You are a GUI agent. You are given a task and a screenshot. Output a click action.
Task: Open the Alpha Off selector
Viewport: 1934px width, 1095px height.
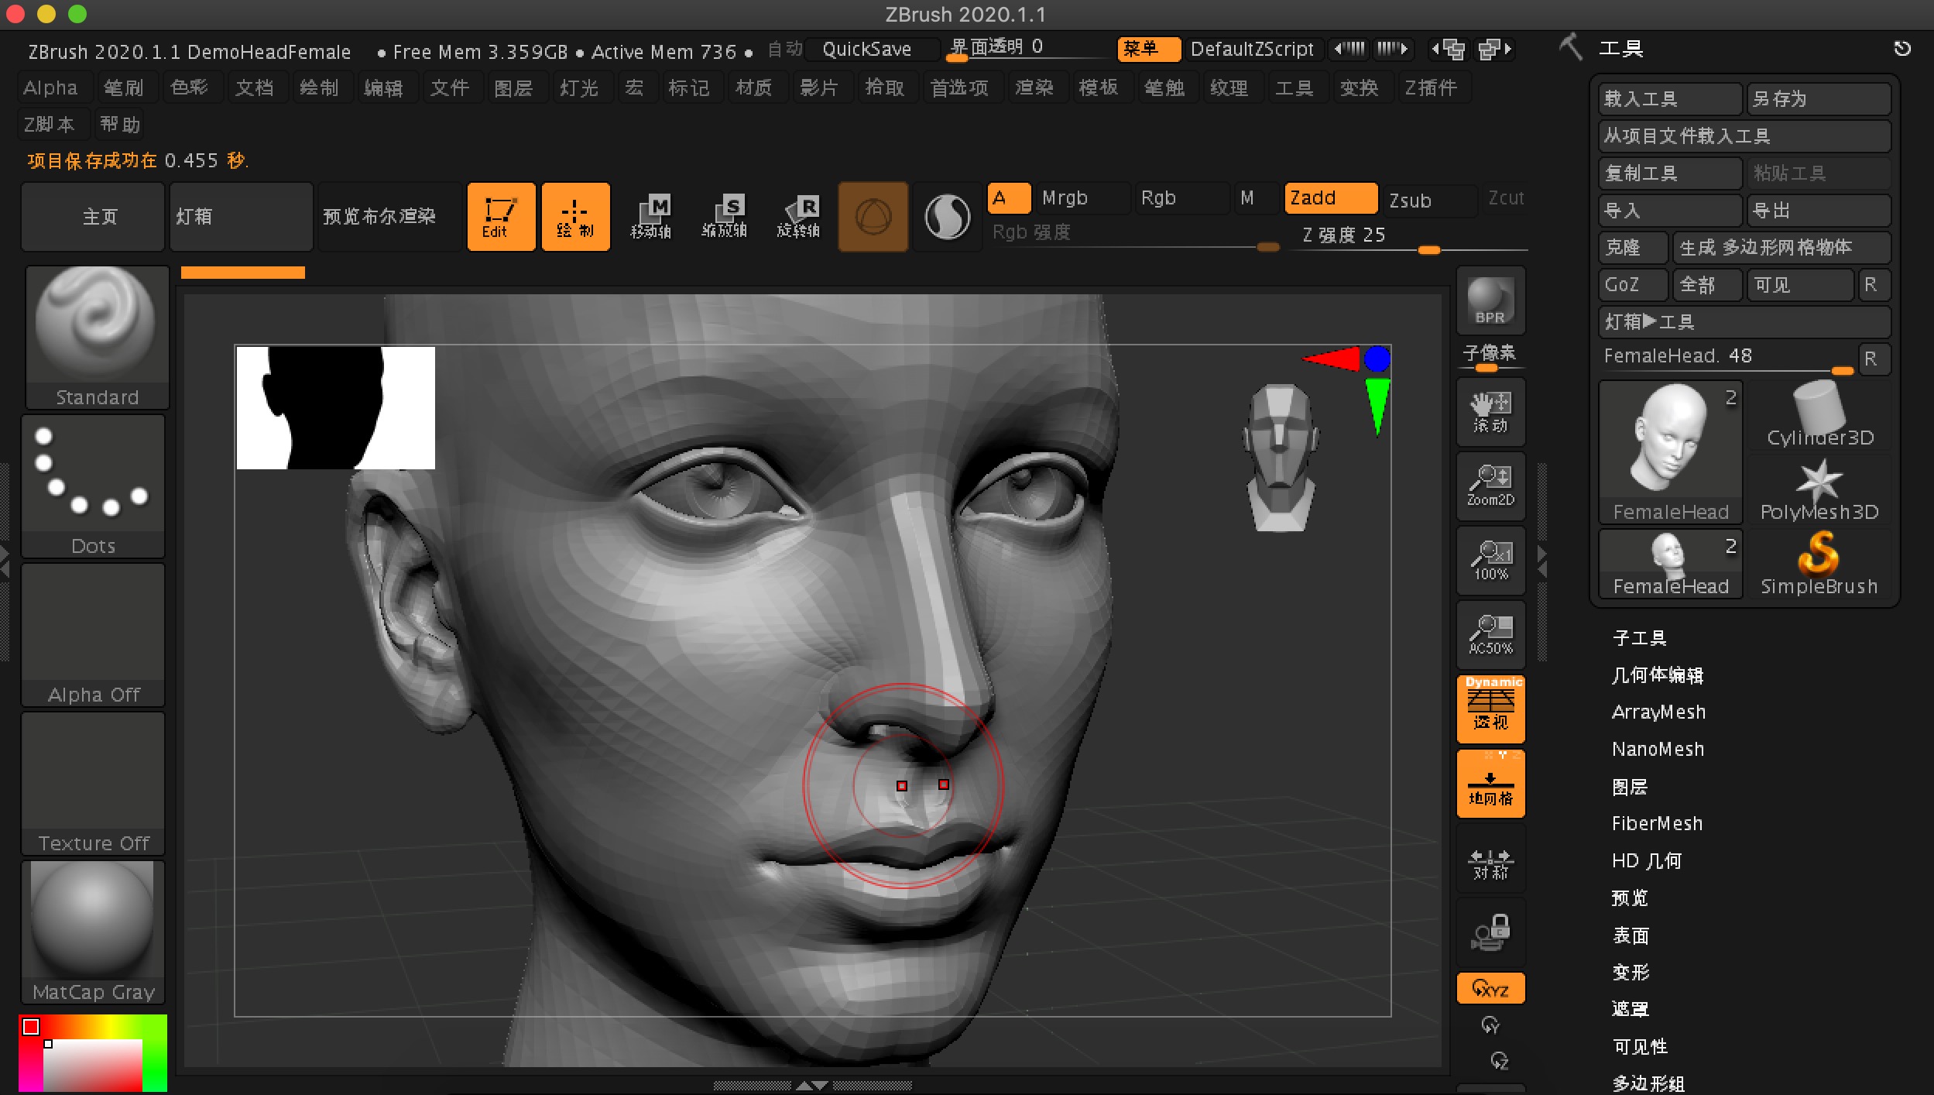coord(93,634)
